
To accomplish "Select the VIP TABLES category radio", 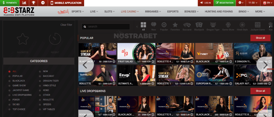I will (x=40, y=109).
